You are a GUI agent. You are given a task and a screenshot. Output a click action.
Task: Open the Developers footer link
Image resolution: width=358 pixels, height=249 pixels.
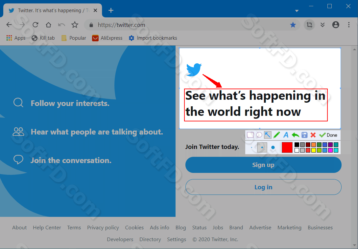[x=120, y=239]
